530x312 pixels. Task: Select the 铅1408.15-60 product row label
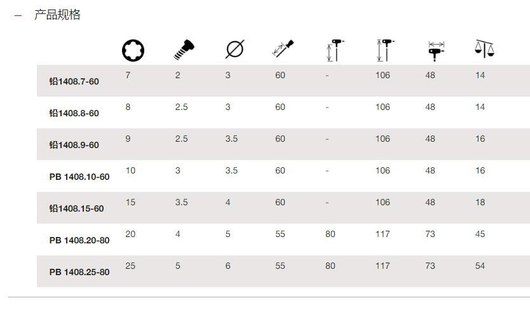(x=76, y=208)
